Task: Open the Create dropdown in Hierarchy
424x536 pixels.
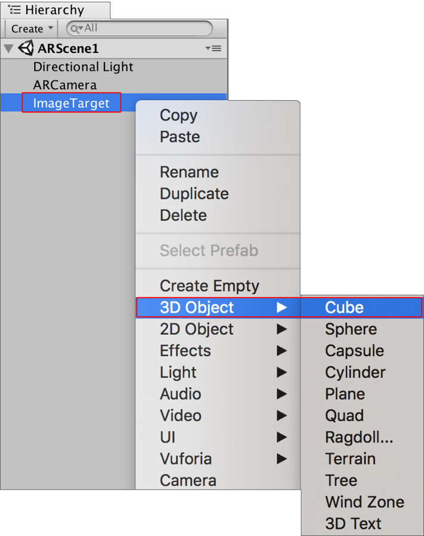Action: 31,29
